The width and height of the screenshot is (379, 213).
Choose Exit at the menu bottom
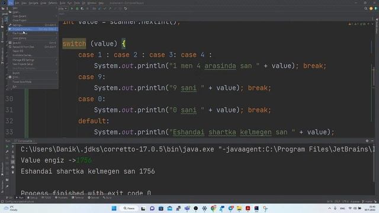point(33,86)
